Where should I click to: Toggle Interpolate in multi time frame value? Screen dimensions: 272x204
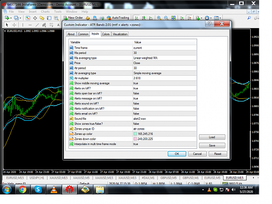tap(165, 144)
